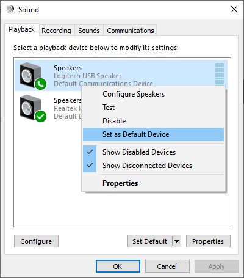The height and width of the screenshot is (278, 244).
Task: Go to the Communications tab
Action: tap(131, 31)
